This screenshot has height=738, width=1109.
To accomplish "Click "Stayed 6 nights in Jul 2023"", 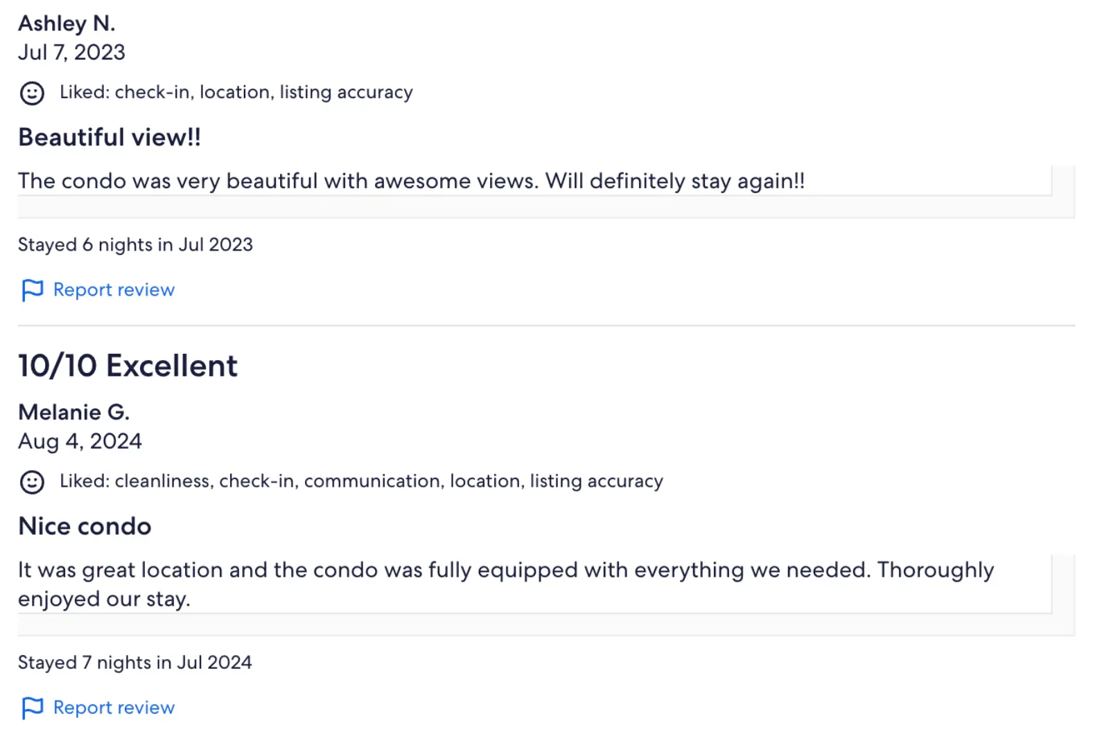I will click(x=135, y=245).
